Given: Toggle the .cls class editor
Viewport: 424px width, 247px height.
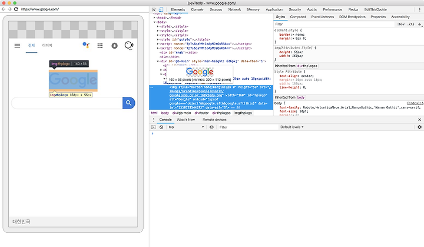Looking at the screenshot, I should 411,24.
